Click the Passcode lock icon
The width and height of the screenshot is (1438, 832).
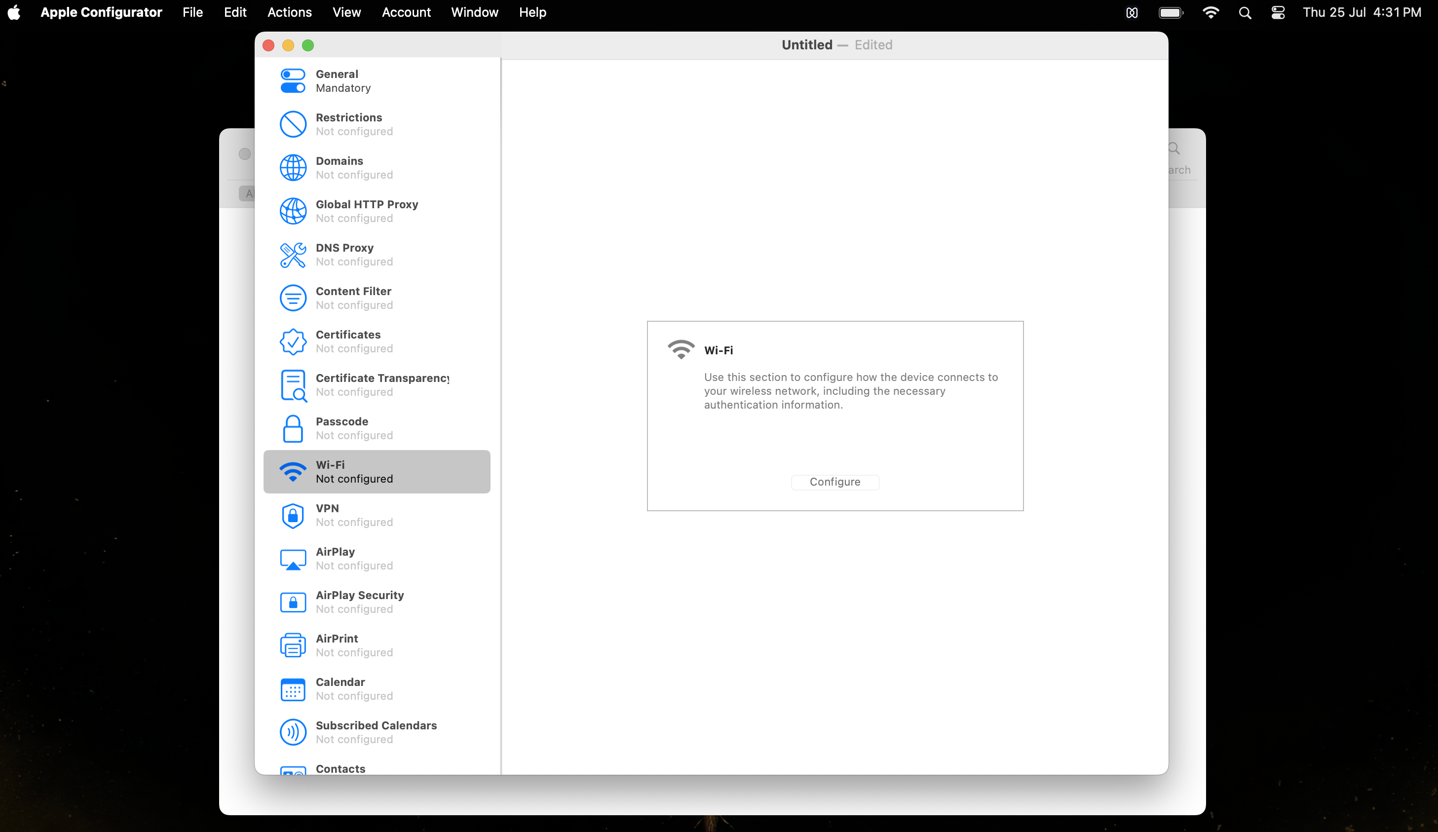[293, 428]
